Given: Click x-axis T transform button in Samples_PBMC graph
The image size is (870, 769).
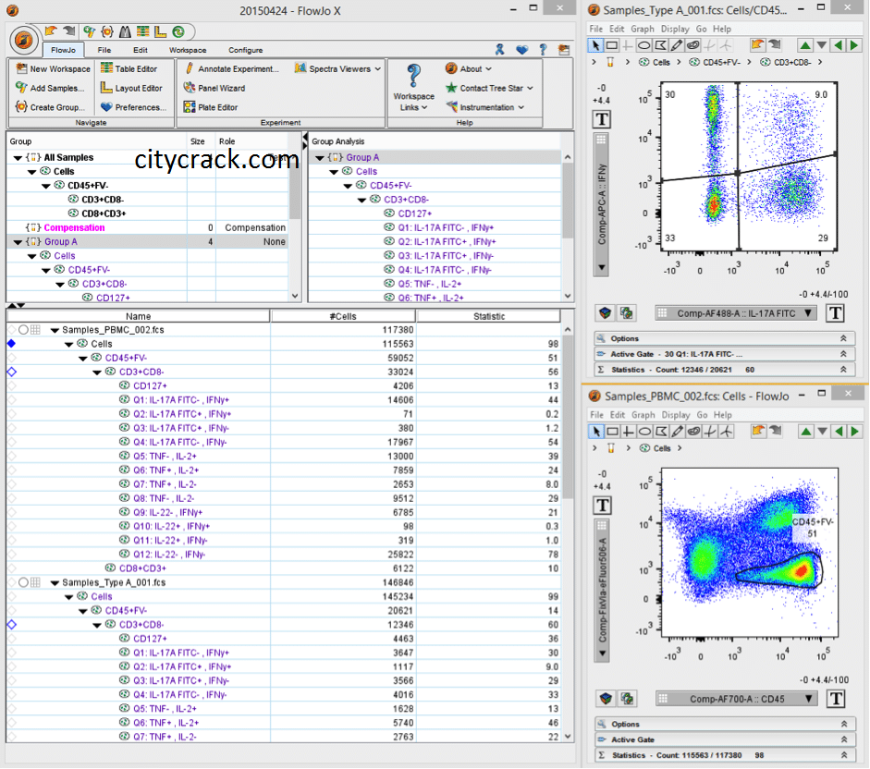Looking at the screenshot, I should [x=836, y=699].
